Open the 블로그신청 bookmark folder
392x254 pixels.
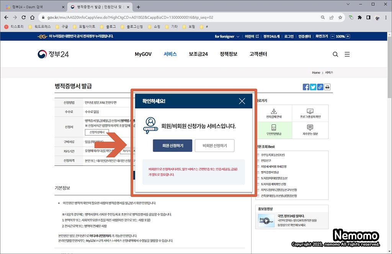132,27
